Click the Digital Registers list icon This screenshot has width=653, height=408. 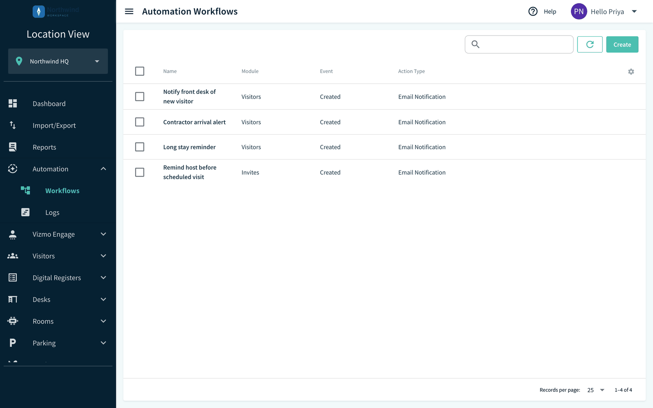13,277
